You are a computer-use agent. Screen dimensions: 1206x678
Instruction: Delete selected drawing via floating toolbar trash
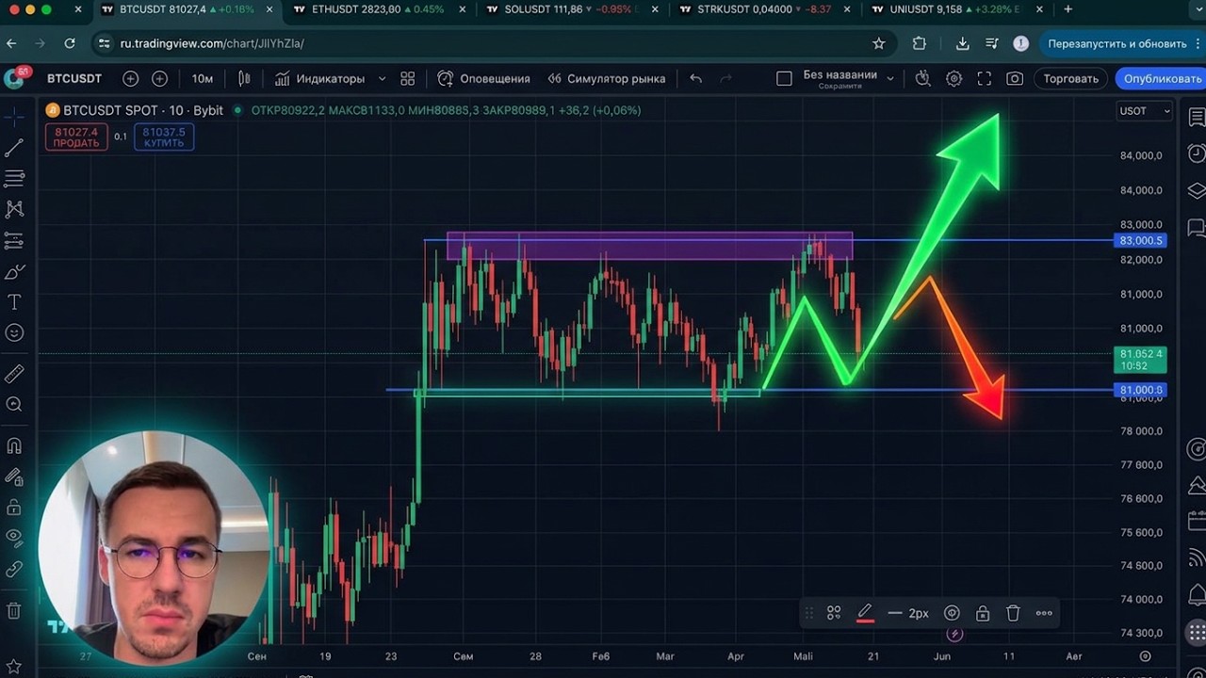pyautogui.click(x=1013, y=613)
